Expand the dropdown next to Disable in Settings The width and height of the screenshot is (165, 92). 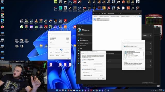click(150, 36)
